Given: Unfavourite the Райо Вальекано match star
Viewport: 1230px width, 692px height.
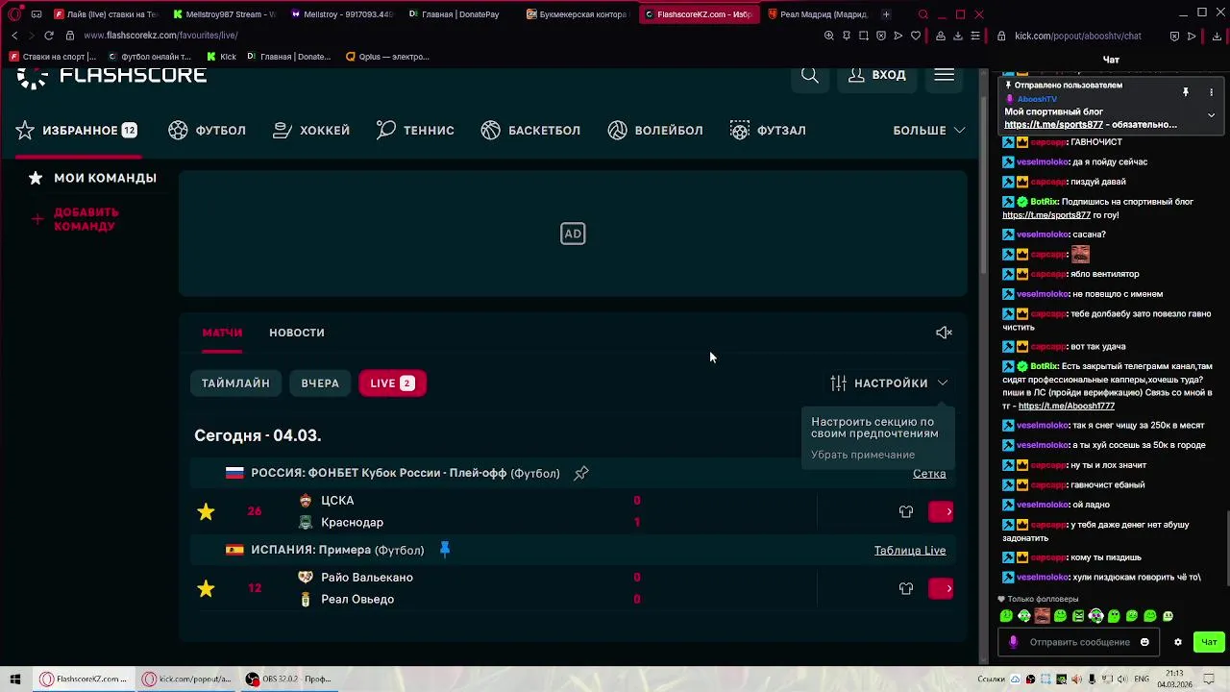Looking at the screenshot, I should click(206, 589).
